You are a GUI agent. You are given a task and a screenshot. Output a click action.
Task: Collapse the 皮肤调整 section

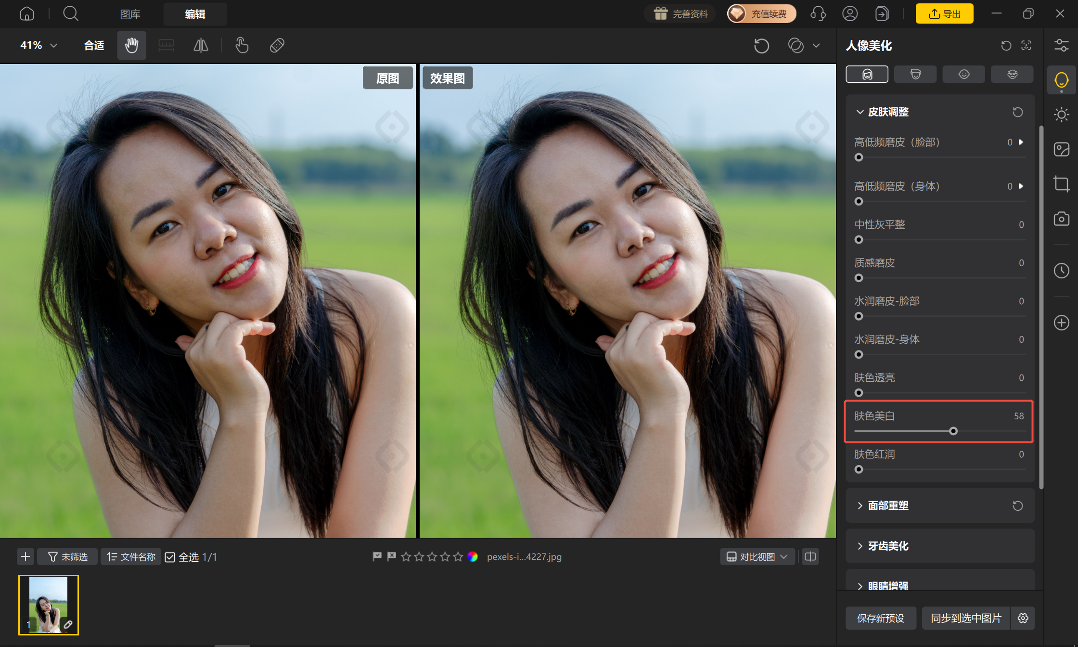(x=860, y=112)
